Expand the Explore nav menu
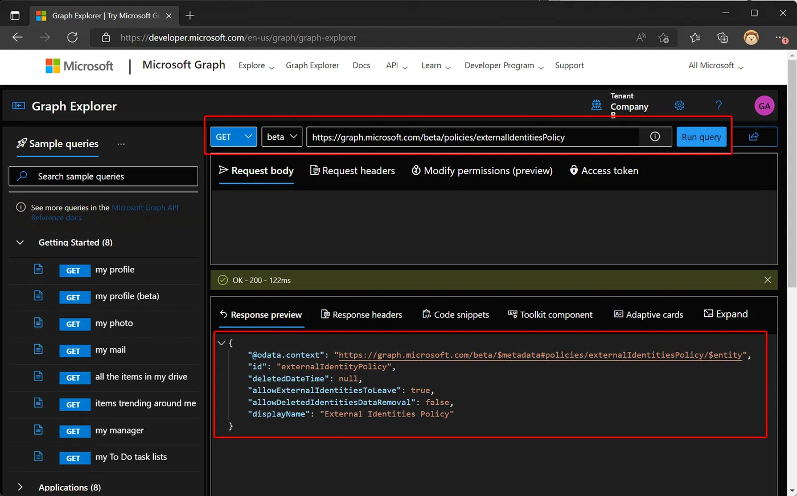Screen dimensions: 797x496 (x=256, y=65)
